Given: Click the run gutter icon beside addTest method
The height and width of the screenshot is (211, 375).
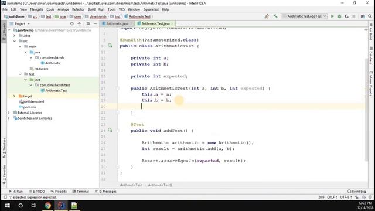Looking at the screenshot, I should pos(110,130).
